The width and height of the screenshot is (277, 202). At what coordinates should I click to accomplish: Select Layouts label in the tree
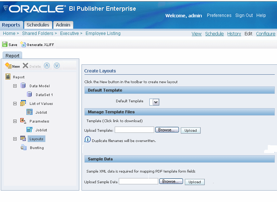[37, 139]
